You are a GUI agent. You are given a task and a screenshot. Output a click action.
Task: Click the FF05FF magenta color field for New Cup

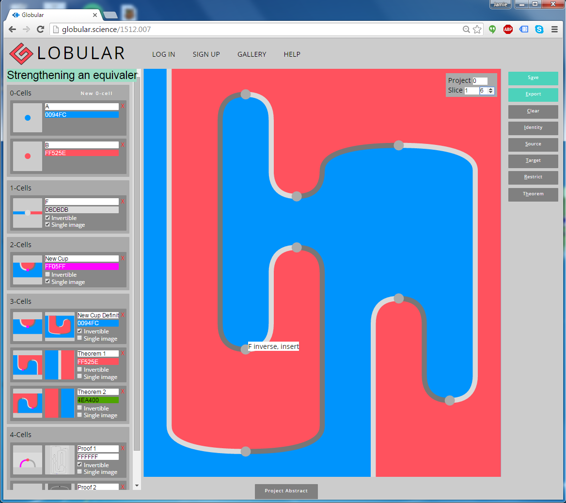[x=81, y=267]
